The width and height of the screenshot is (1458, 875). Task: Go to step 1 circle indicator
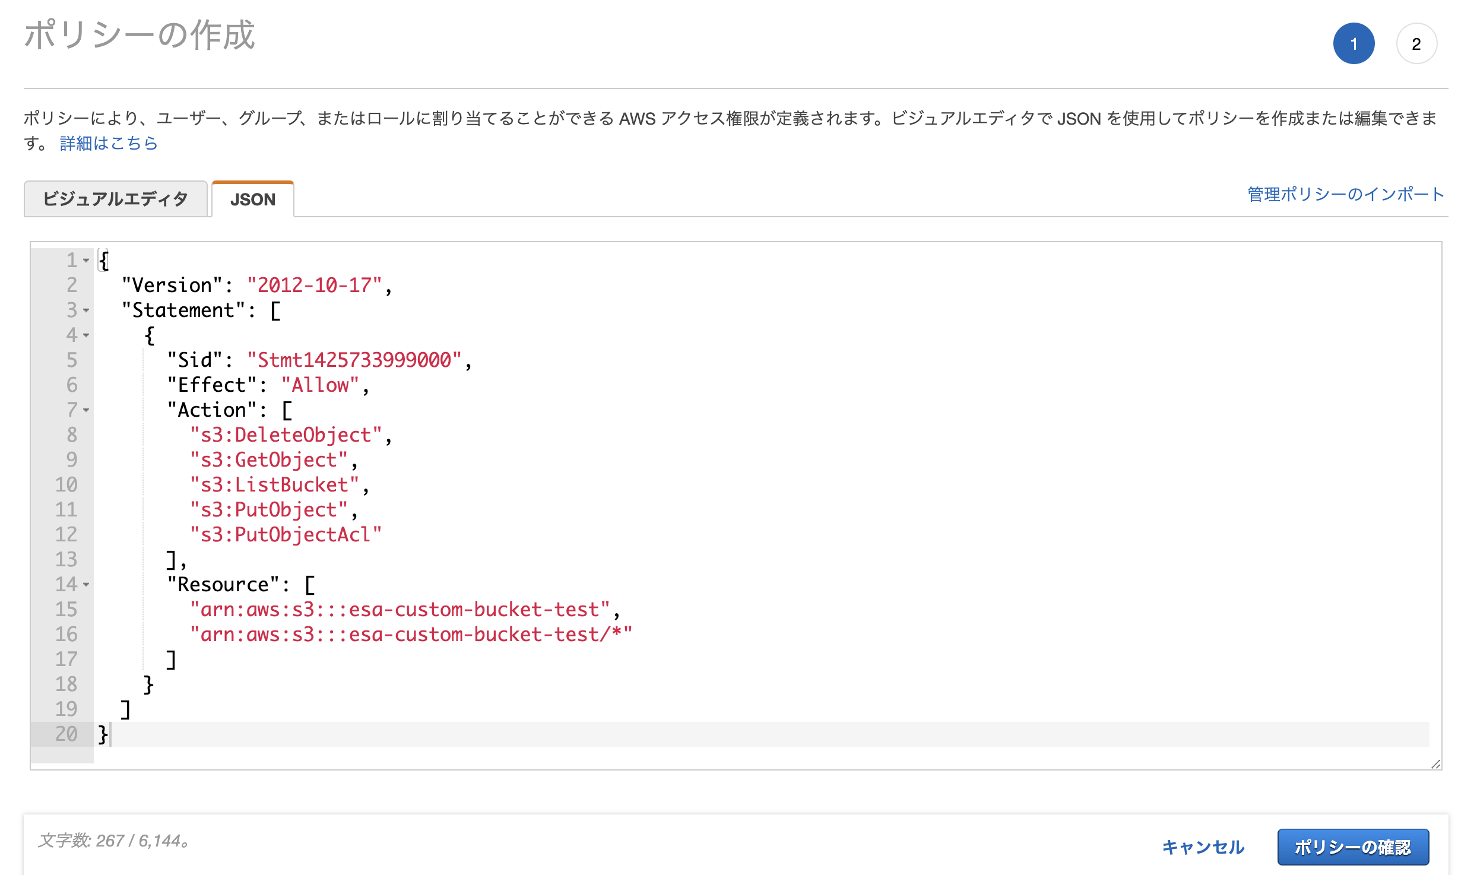[1354, 43]
